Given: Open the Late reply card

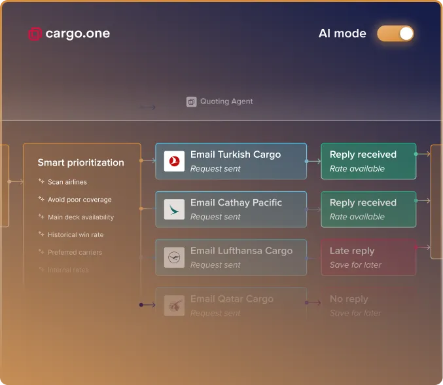Looking at the screenshot, I should pos(368,257).
